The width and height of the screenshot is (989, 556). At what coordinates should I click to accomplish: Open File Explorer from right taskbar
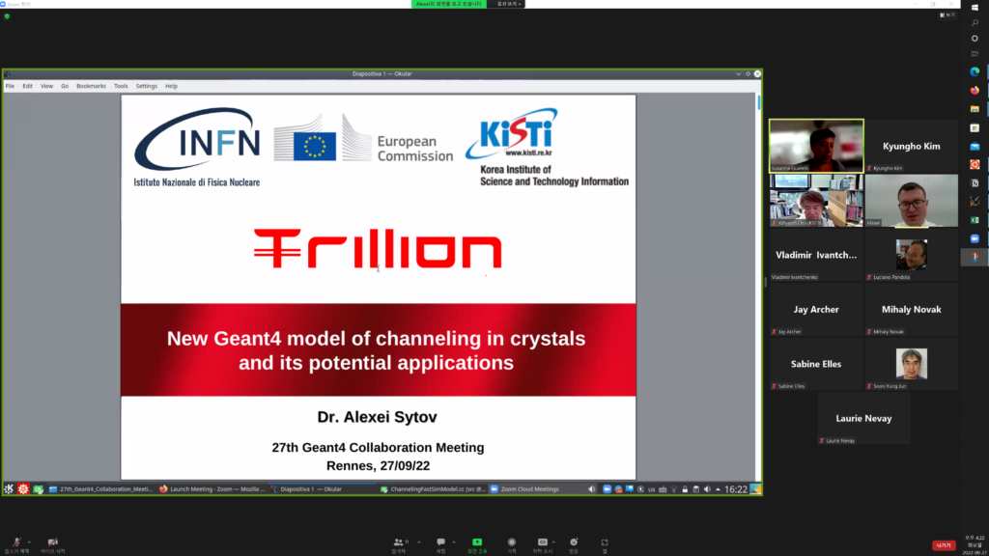click(975, 109)
